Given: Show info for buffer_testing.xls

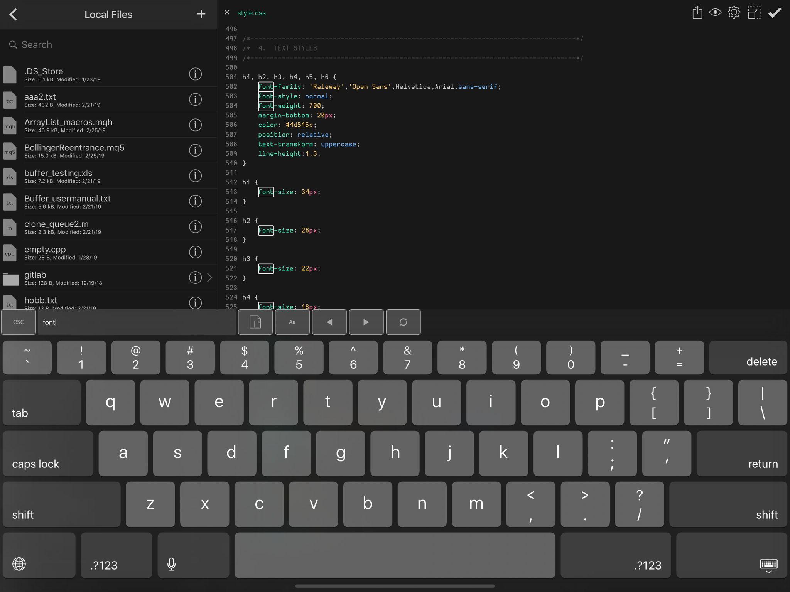Looking at the screenshot, I should coord(195,176).
